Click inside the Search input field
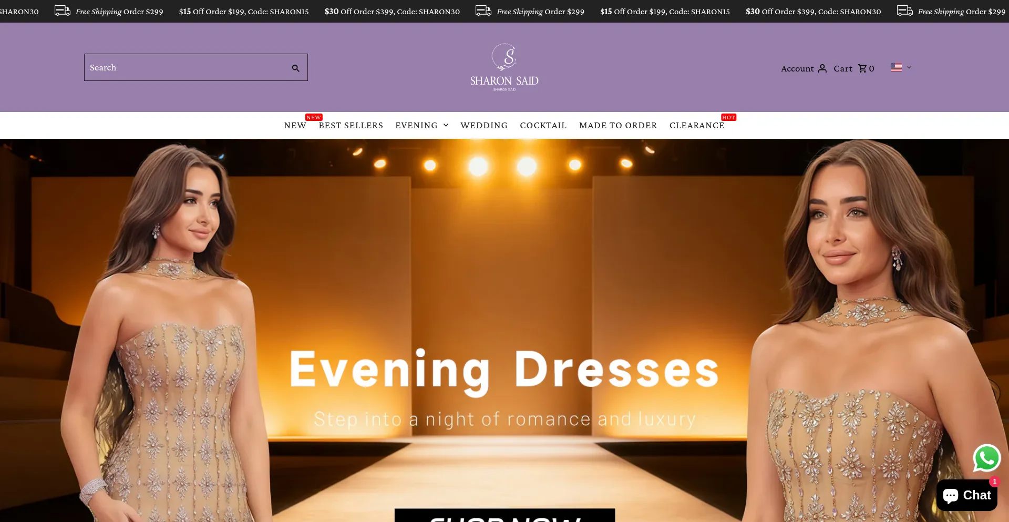 (x=179, y=67)
